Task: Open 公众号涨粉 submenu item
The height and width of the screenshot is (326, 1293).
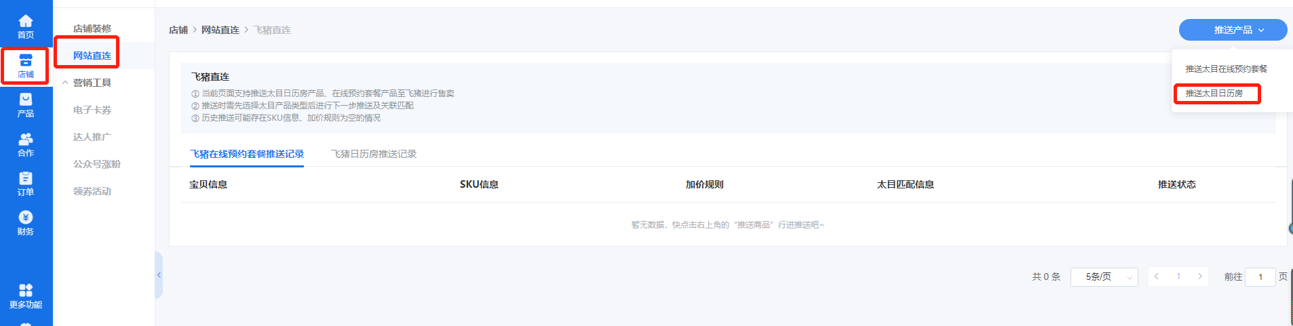Action: coord(97,164)
